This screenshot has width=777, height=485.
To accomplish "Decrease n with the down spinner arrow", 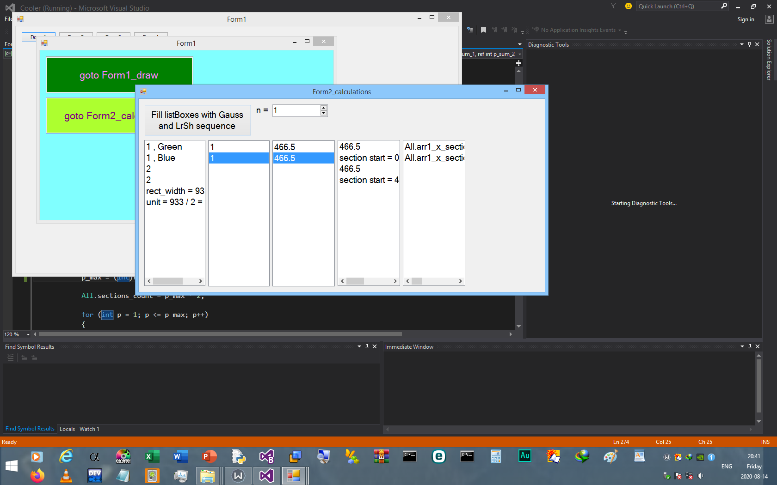I will (x=324, y=113).
